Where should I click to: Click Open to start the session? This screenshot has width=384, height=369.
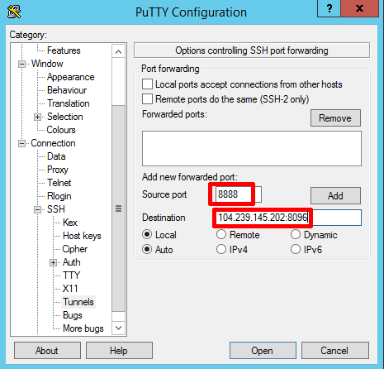[x=263, y=351]
